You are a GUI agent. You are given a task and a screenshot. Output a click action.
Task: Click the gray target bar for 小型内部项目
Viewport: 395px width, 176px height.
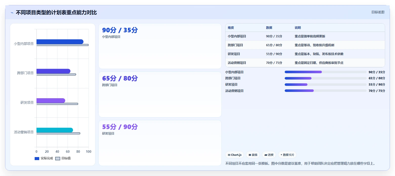coord(63,45)
